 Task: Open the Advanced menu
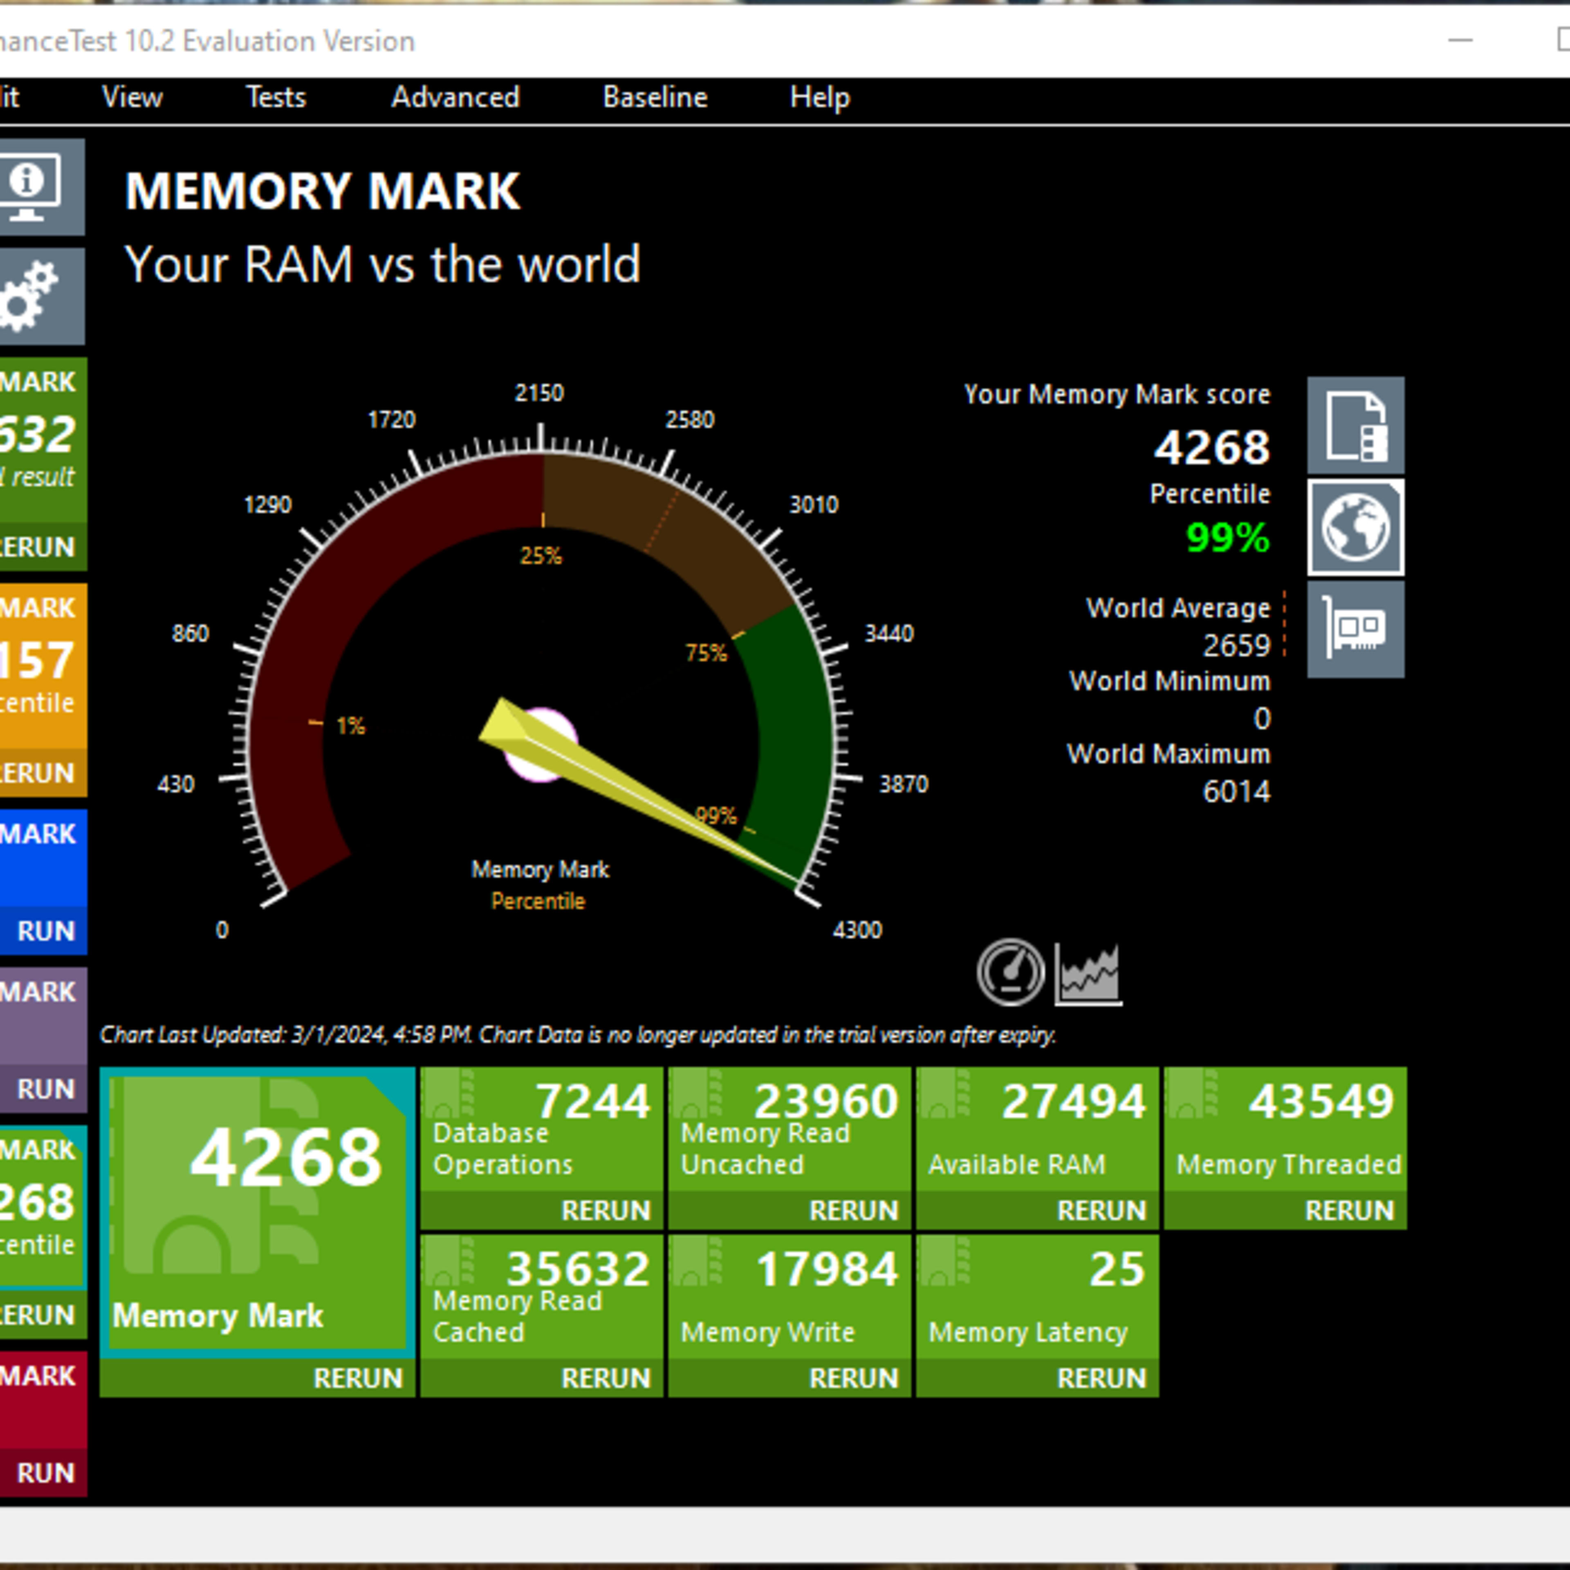click(x=455, y=98)
